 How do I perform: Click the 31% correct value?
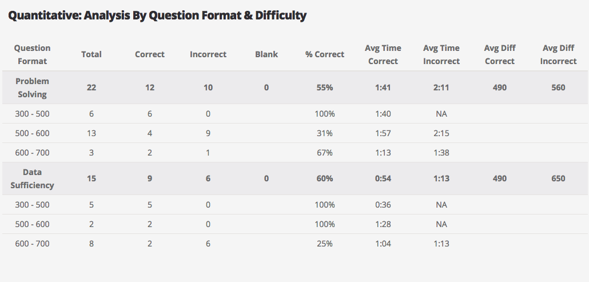pos(325,133)
